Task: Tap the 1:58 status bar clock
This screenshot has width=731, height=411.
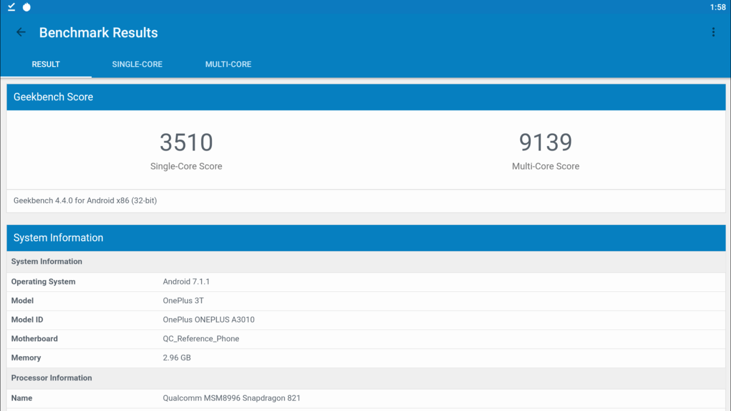Action: pyautogui.click(x=717, y=7)
